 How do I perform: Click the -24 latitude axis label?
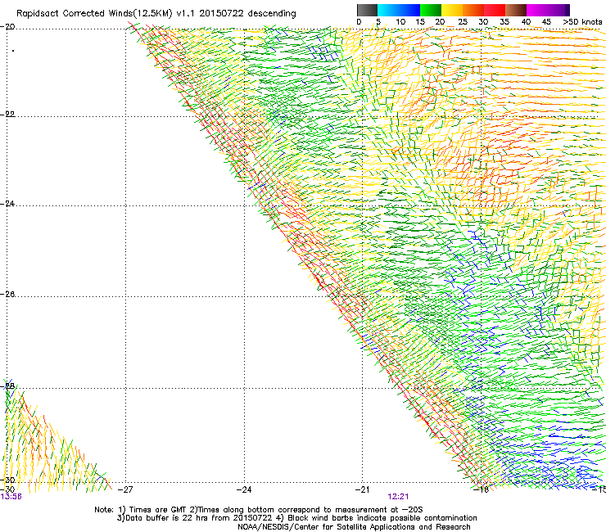[x=7, y=203]
